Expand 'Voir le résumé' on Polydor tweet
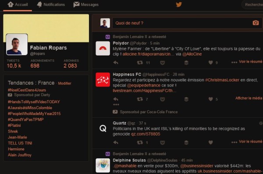This screenshot has height=174, width=263. click(250, 62)
